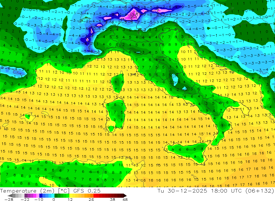Click the 'GFS 0.25' model label

point(87,191)
